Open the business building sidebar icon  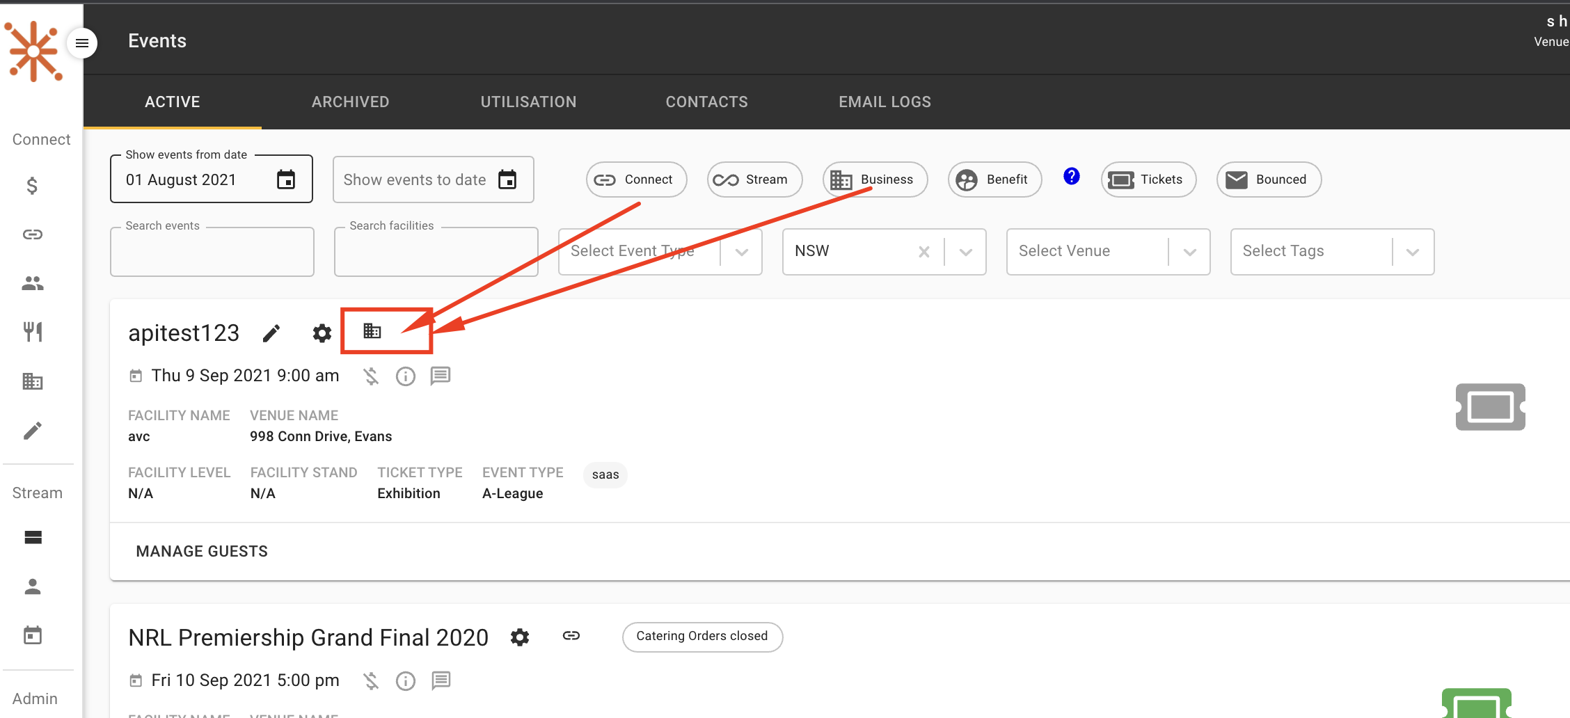(33, 381)
